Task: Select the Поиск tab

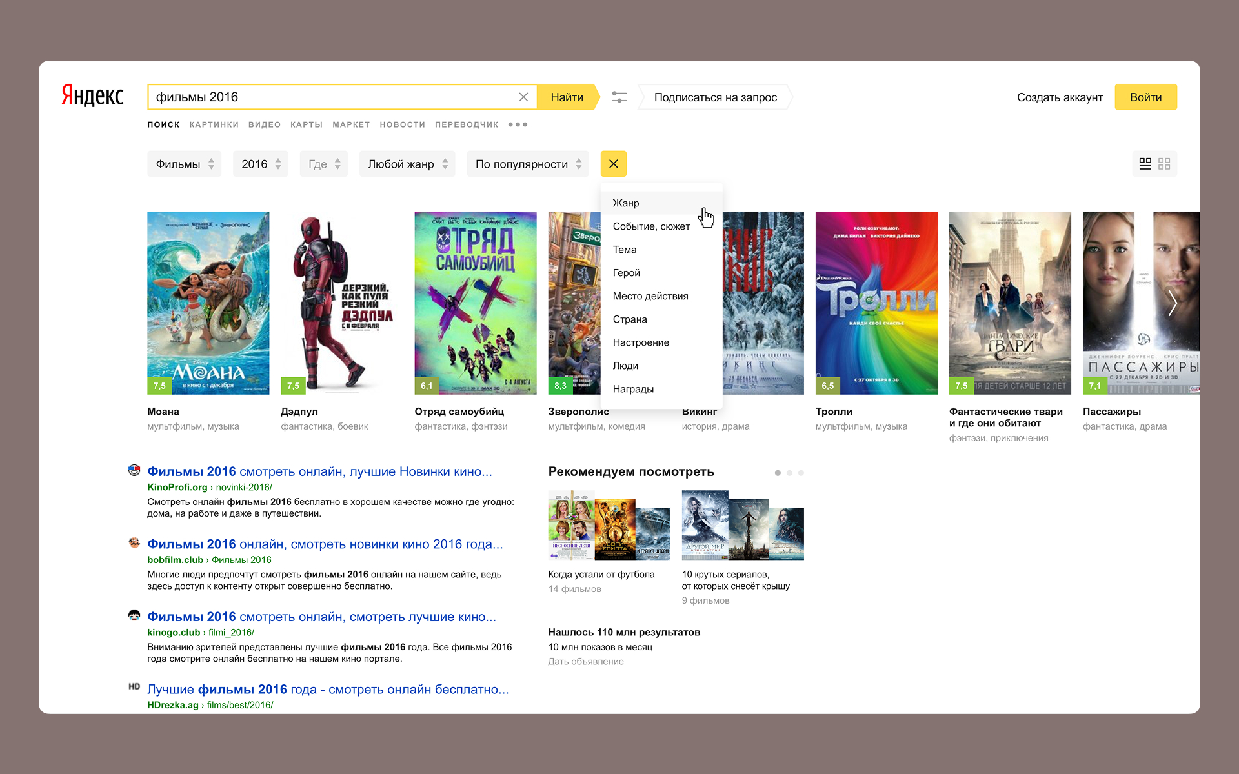Action: 163,124
